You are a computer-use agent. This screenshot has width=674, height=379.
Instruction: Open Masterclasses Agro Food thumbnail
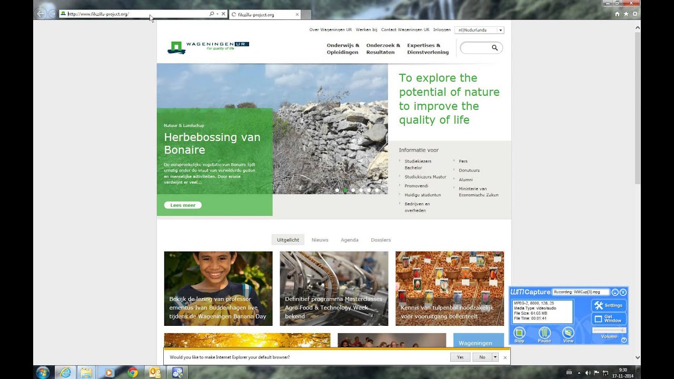(x=334, y=288)
